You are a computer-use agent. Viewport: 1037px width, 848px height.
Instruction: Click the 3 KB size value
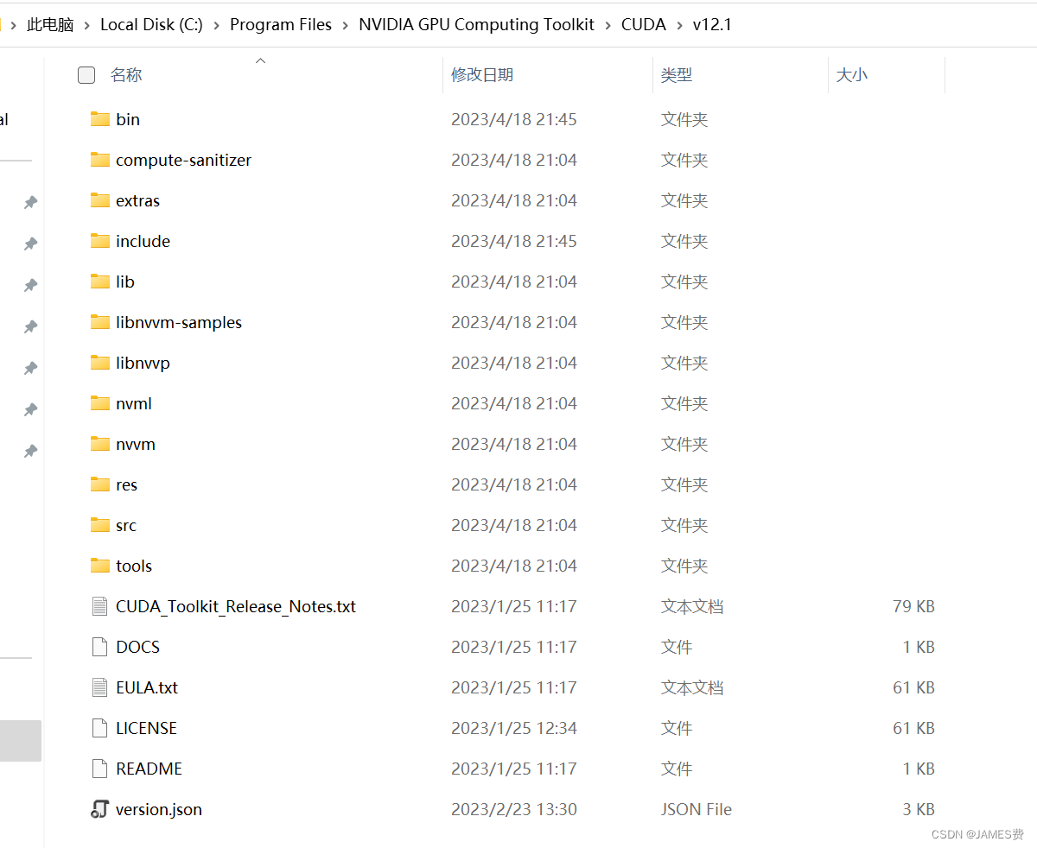pyautogui.click(x=919, y=809)
